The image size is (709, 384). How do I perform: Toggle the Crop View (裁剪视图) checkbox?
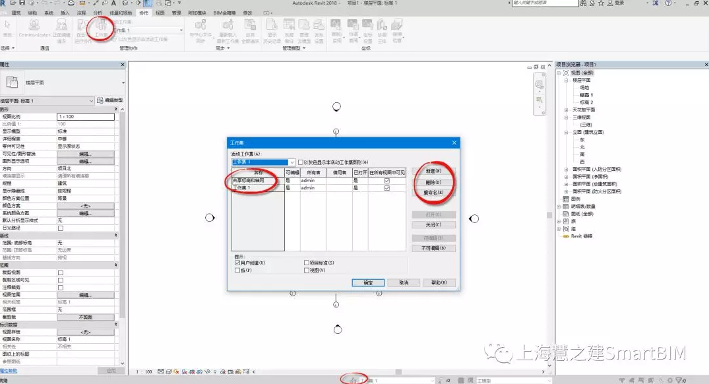[x=61, y=272]
